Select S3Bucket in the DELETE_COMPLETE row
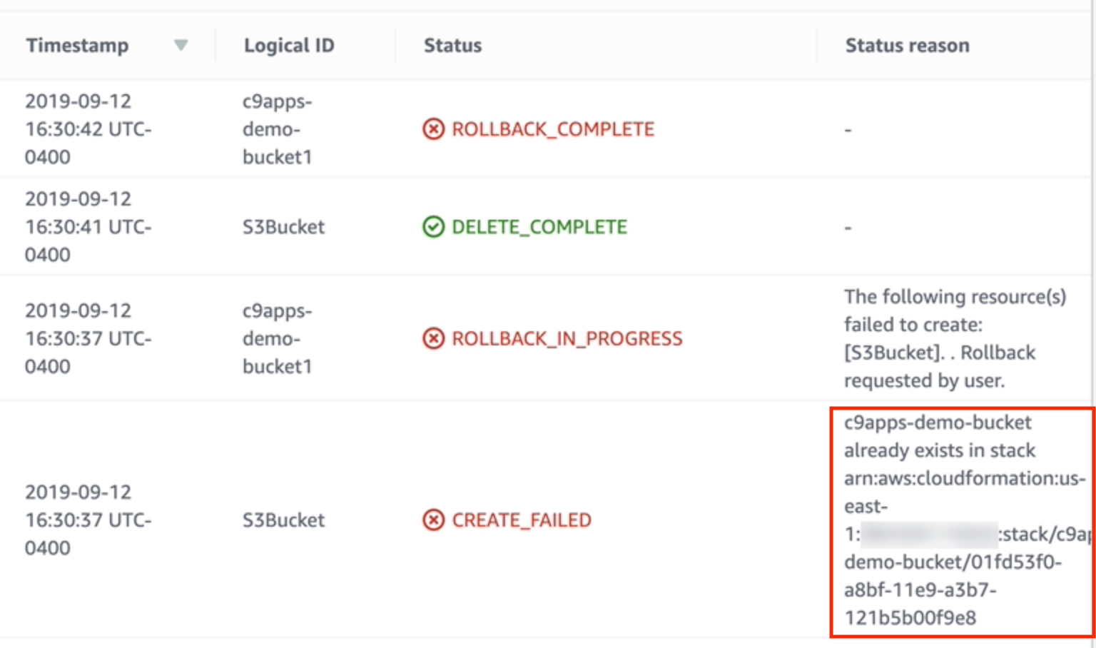 [x=283, y=227]
